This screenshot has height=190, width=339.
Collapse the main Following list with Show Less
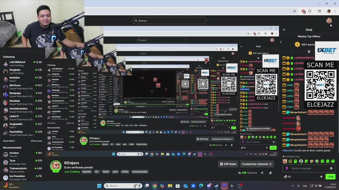click(36, 141)
